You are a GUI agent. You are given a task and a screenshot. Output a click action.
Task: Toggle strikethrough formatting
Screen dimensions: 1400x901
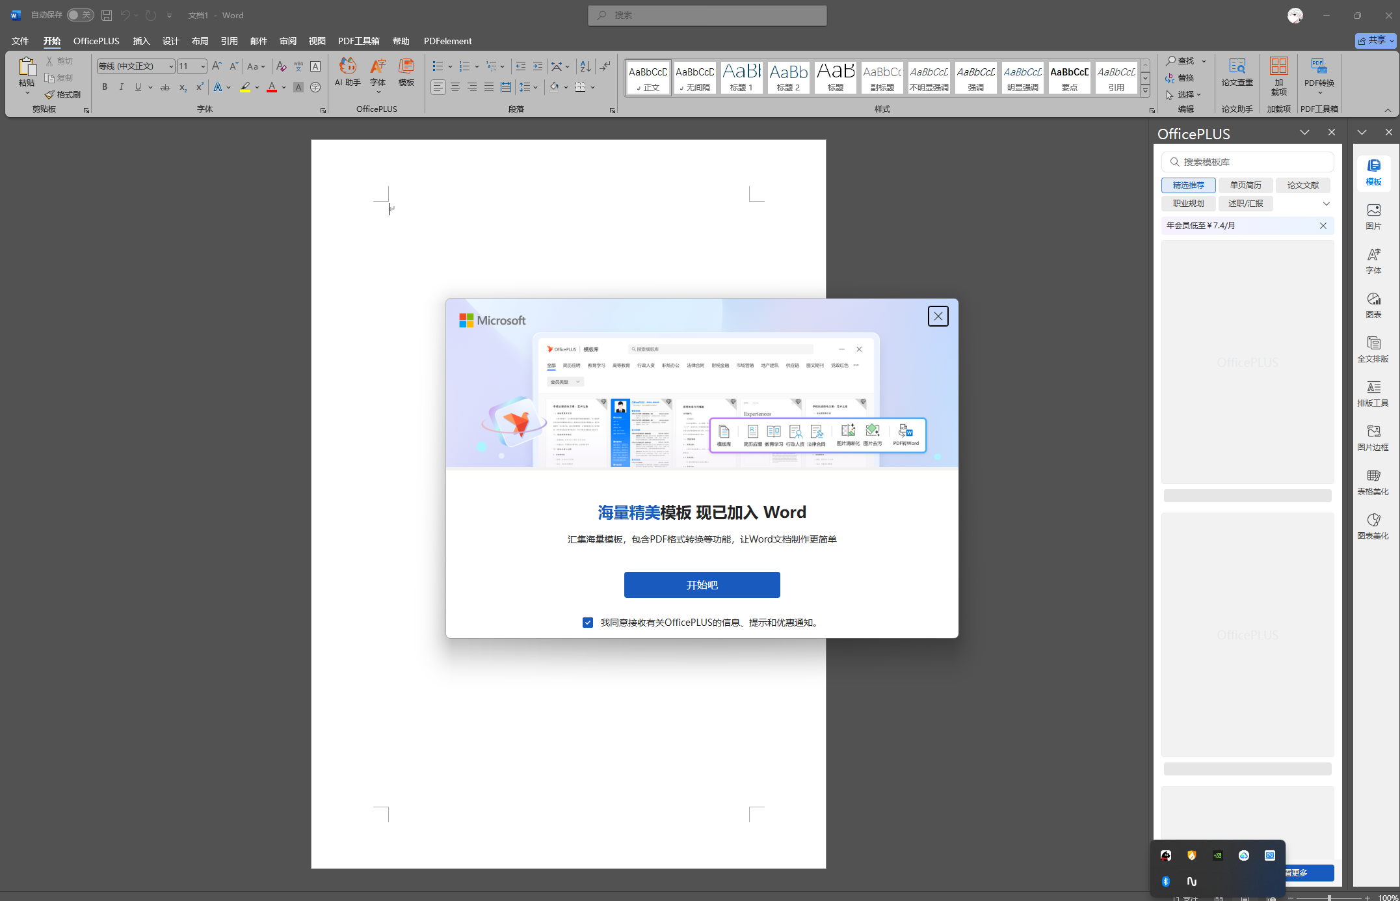pos(165,87)
